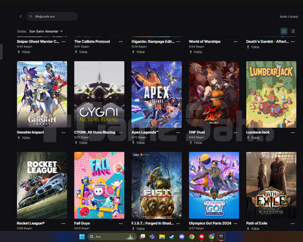Go back with the left arrow
This screenshot has width=303, height=242.
pos(21,16)
